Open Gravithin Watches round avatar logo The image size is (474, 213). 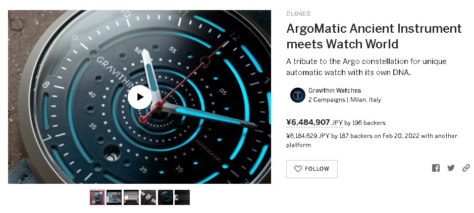(298, 95)
